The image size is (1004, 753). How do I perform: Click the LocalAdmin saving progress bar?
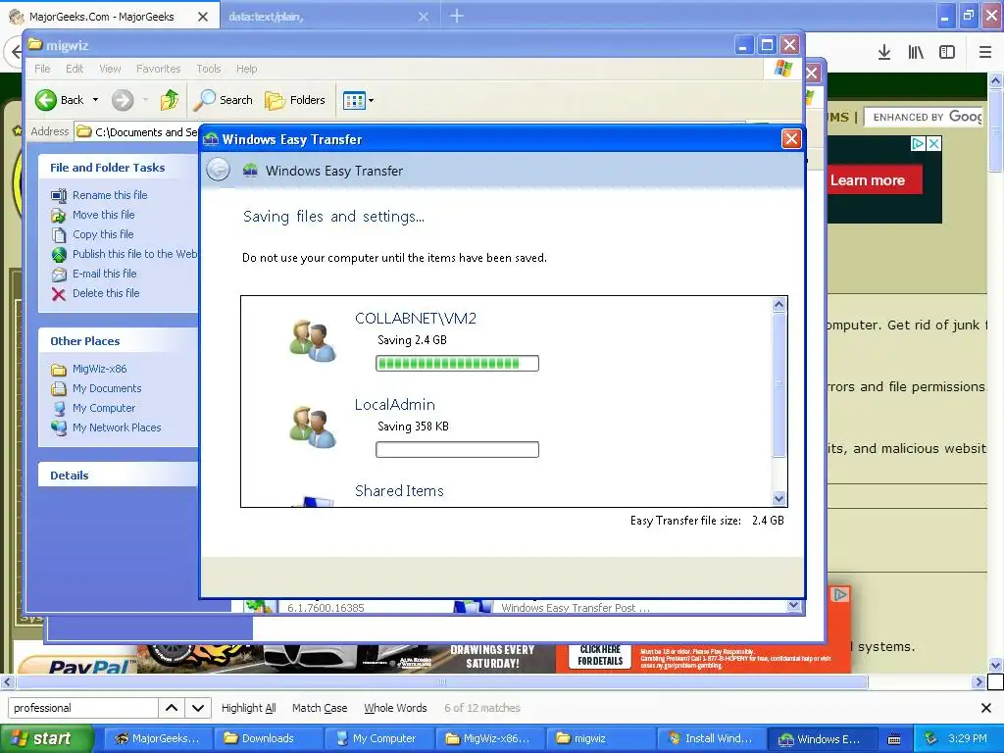[457, 449]
